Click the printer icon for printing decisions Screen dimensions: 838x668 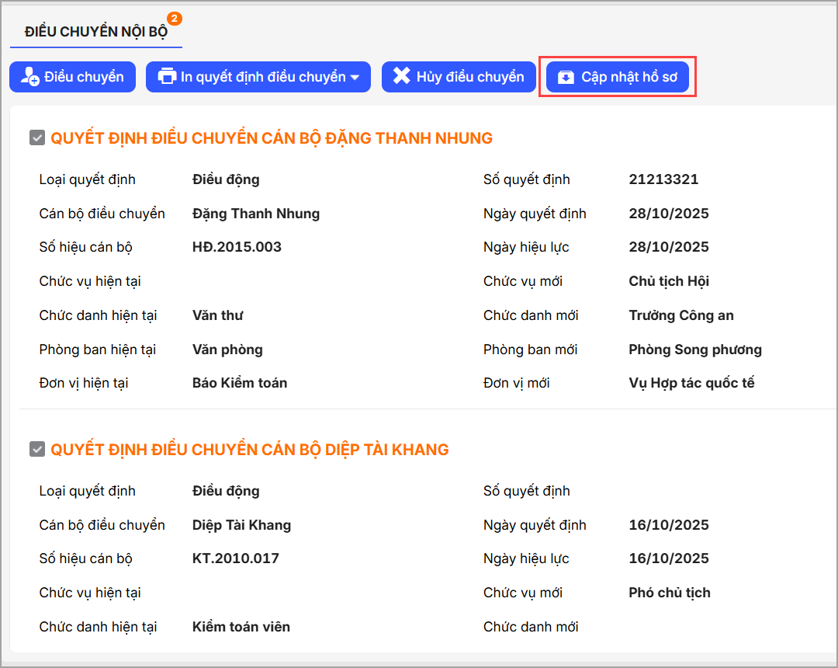tap(167, 77)
